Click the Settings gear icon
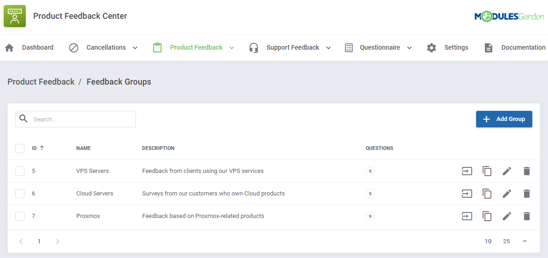 pyautogui.click(x=431, y=48)
